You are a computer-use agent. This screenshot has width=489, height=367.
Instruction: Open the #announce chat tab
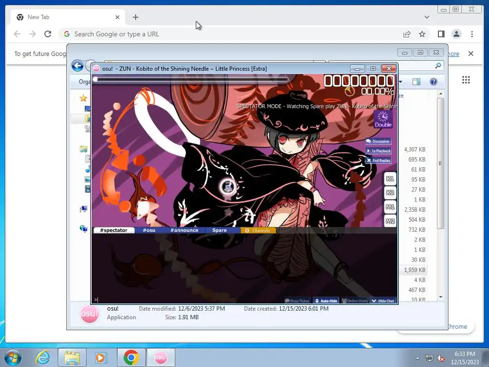(184, 230)
